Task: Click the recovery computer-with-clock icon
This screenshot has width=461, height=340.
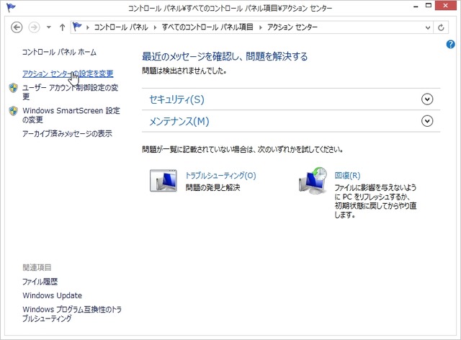Action: coord(313,181)
